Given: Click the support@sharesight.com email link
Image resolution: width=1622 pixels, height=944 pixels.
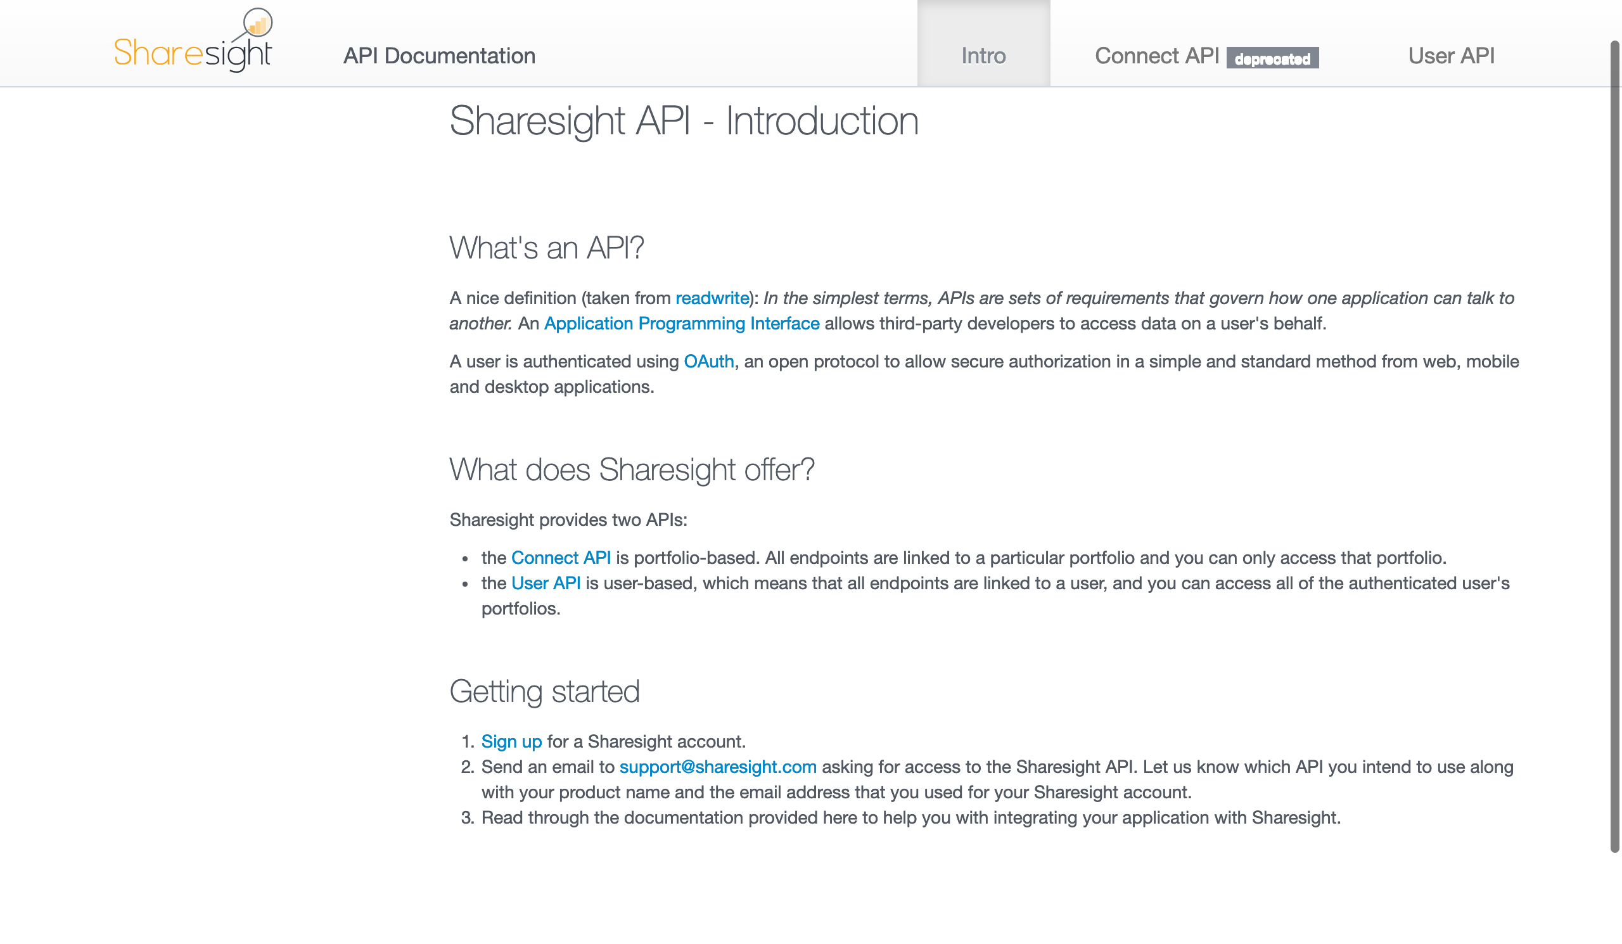Looking at the screenshot, I should pyautogui.click(x=718, y=768).
